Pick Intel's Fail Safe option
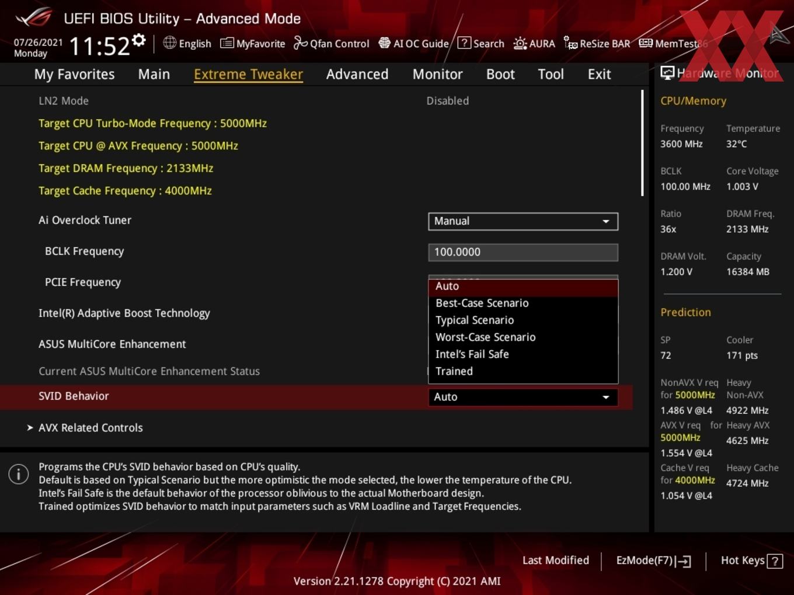This screenshot has height=595, width=794. 523,353
